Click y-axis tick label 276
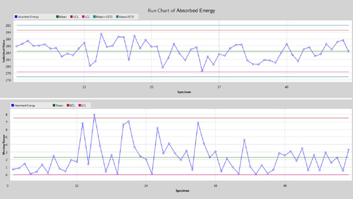 click(8, 80)
